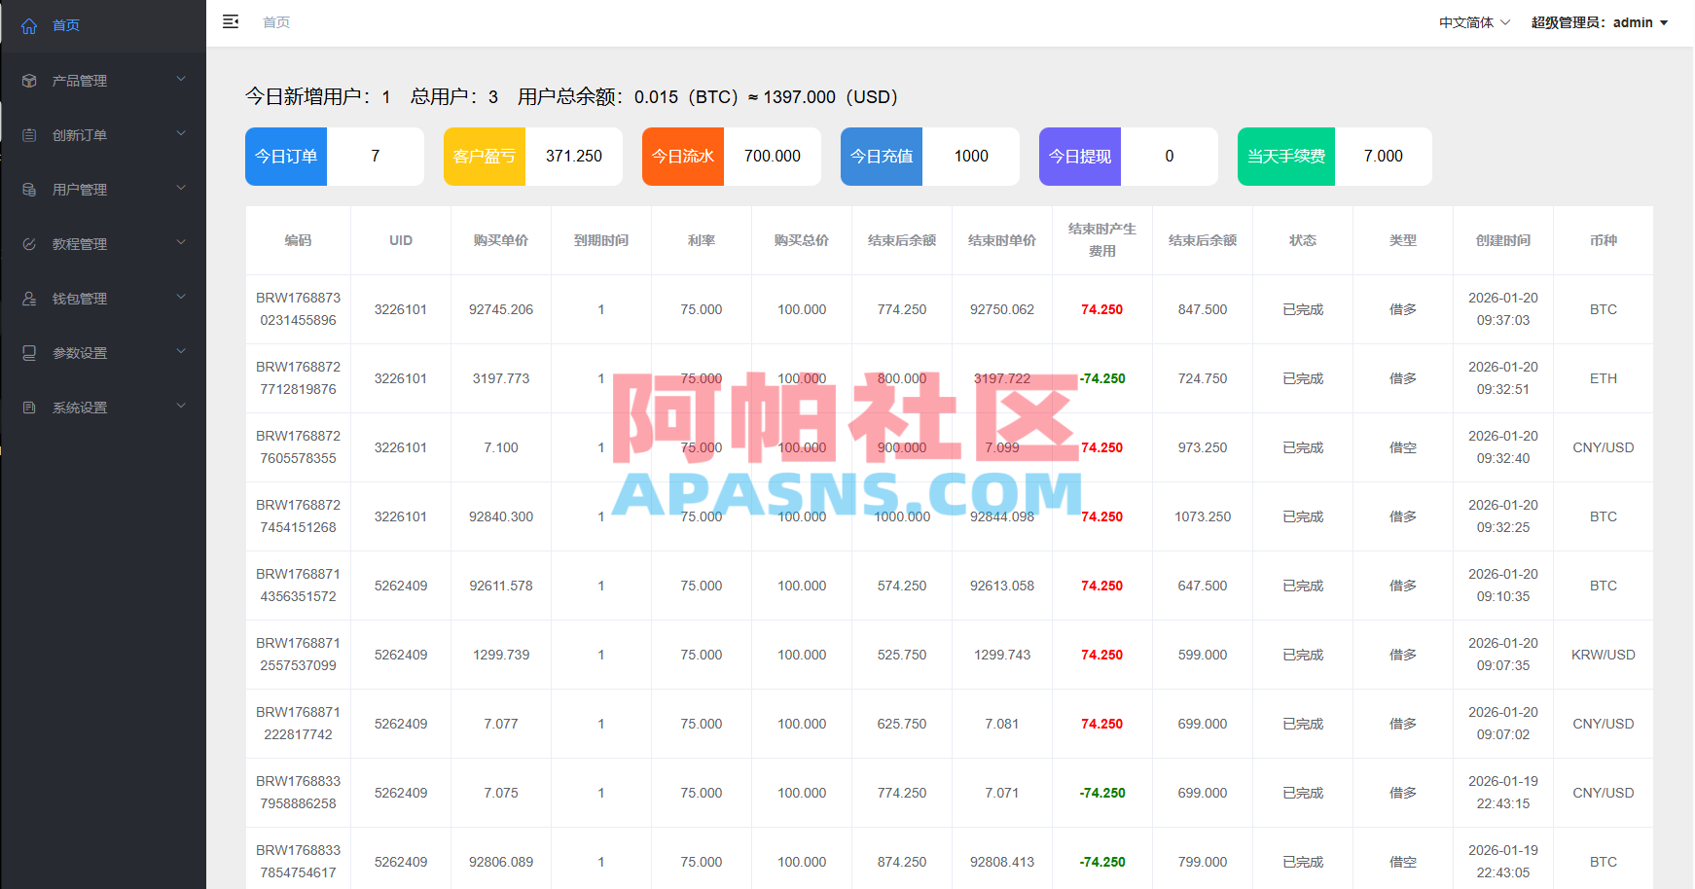Click the orange 今日流水 stat card
The width and height of the screenshot is (1695, 889).
click(x=732, y=157)
